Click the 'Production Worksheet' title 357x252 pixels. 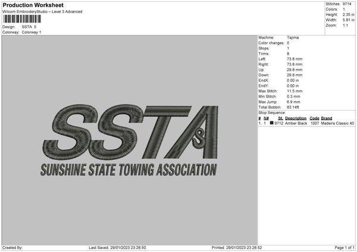click(33, 5)
